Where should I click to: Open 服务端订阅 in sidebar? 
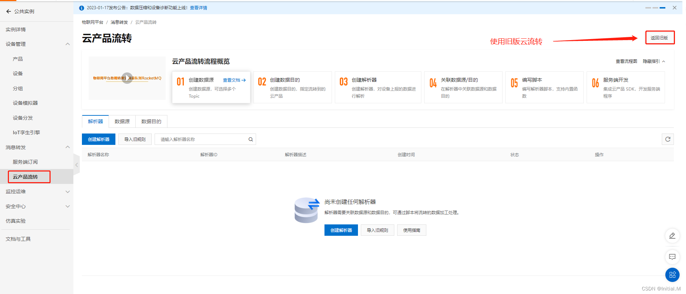coord(25,162)
